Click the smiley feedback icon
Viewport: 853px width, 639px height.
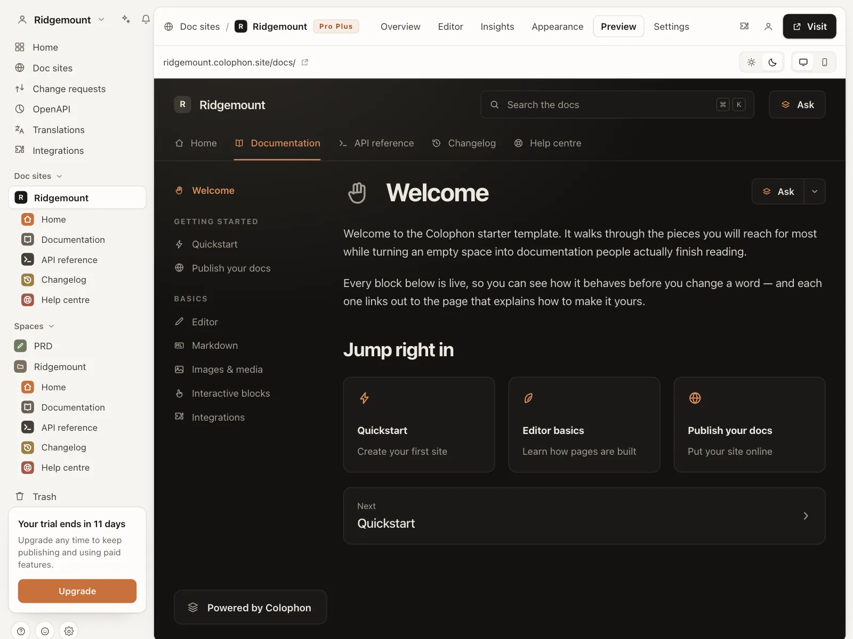pyautogui.click(x=45, y=631)
